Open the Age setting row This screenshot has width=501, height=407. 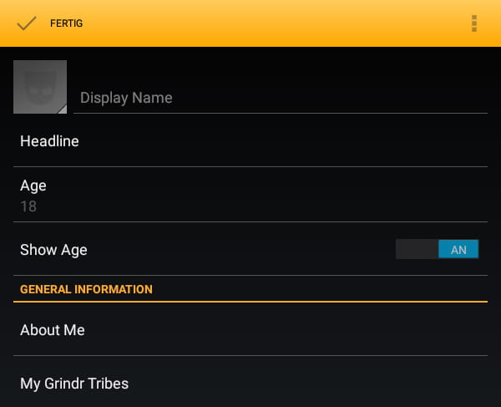[250, 195]
